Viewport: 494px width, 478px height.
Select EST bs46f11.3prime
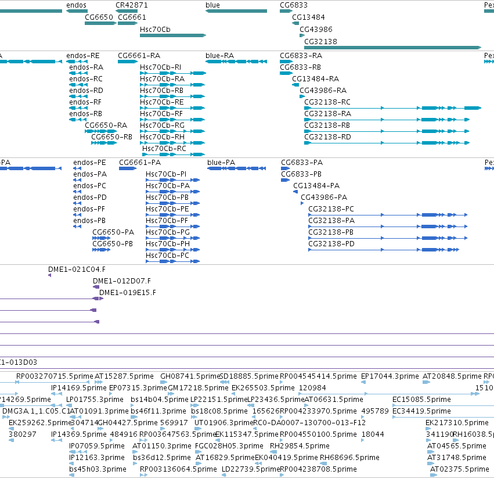click(x=158, y=411)
